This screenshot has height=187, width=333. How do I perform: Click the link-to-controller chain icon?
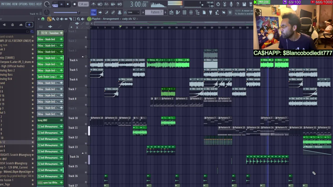point(113,12)
